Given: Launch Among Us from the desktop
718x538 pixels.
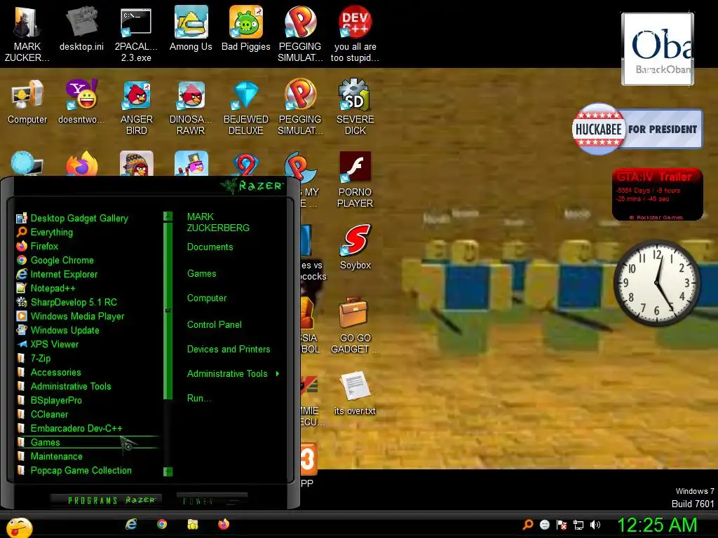Looking at the screenshot, I should [191, 28].
